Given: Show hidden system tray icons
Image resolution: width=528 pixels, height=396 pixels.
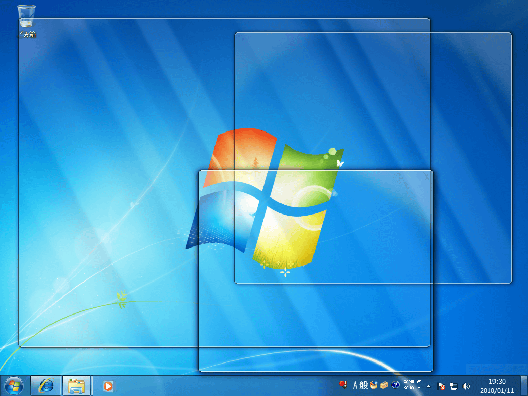Looking at the screenshot, I should 429,386.
